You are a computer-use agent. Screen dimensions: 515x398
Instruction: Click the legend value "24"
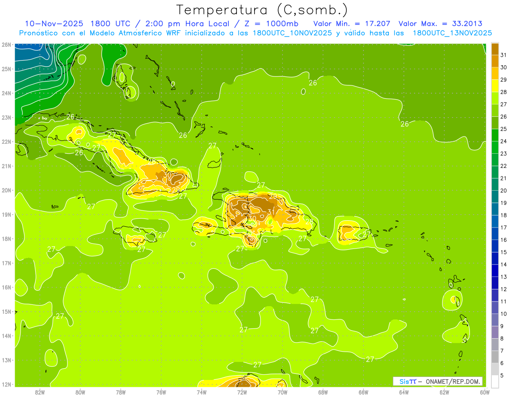(503, 141)
